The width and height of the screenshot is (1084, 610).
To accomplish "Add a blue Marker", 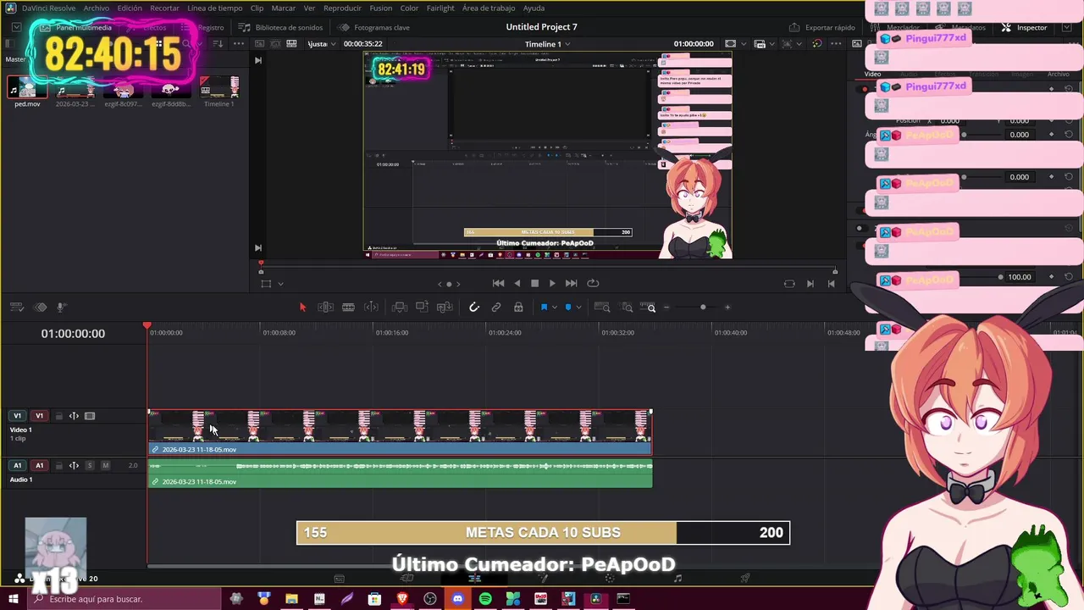I will (x=568, y=308).
